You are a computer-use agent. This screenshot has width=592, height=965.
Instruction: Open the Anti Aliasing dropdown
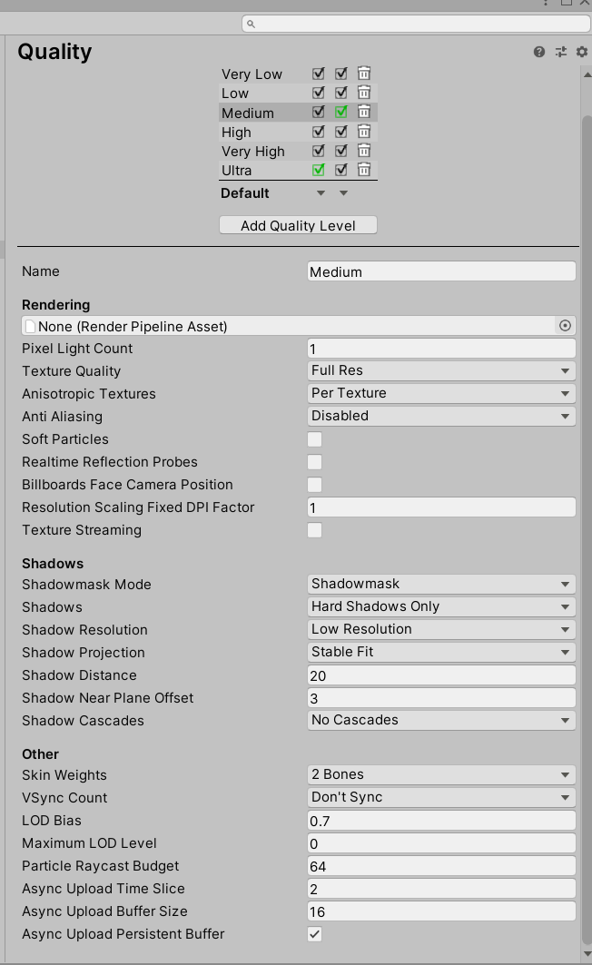click(x=441, y=416)
